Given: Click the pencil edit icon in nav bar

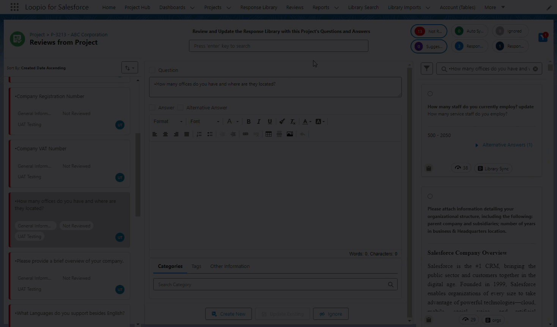Looking at the screenshot, I should click(x=549, y=8).
